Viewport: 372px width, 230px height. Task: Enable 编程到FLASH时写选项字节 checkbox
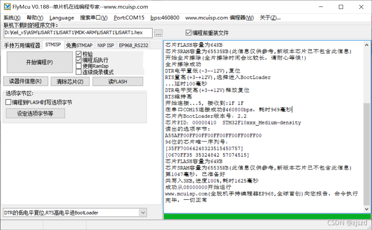39,102
